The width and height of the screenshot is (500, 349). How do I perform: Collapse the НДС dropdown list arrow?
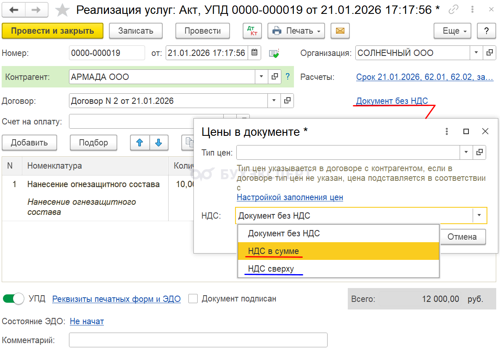coord(479,215)
